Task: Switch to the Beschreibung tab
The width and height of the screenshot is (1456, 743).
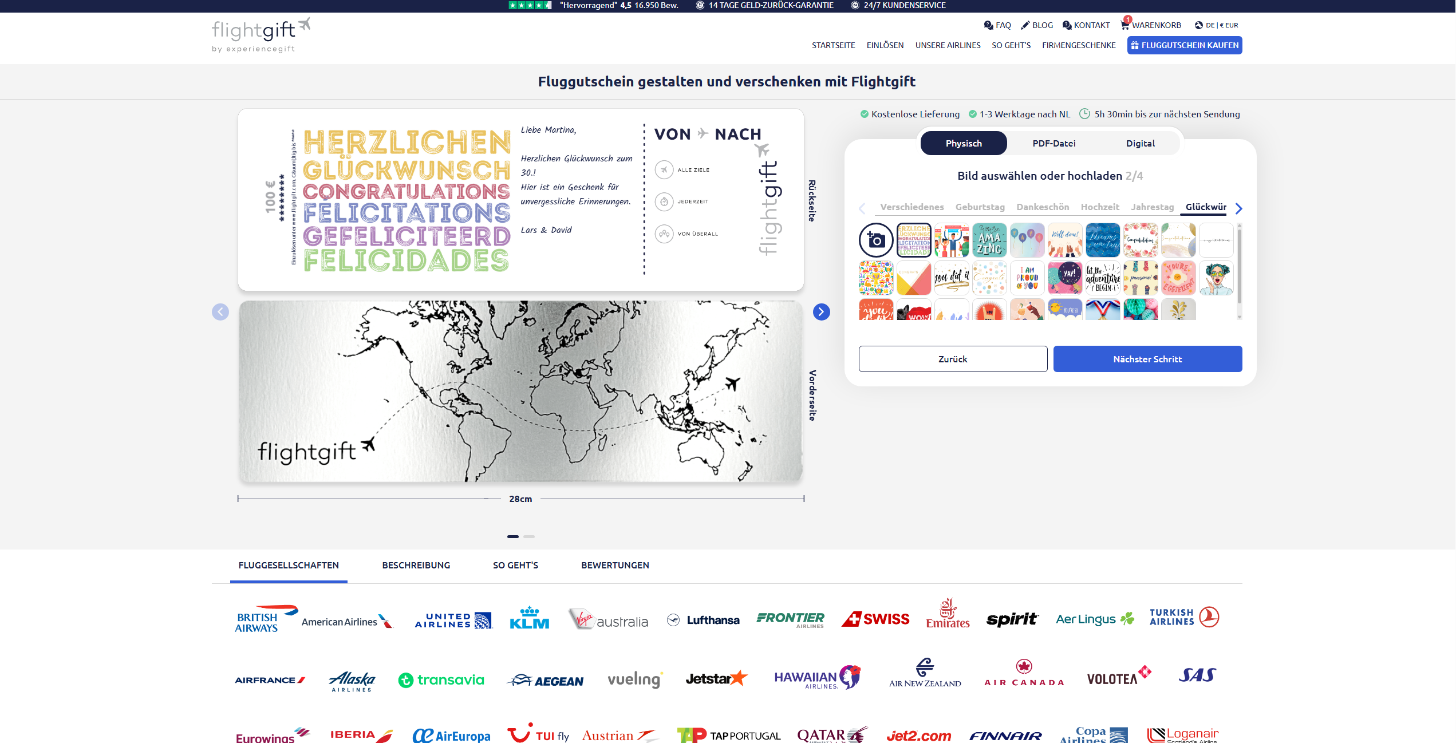Action: coord(416,565)
